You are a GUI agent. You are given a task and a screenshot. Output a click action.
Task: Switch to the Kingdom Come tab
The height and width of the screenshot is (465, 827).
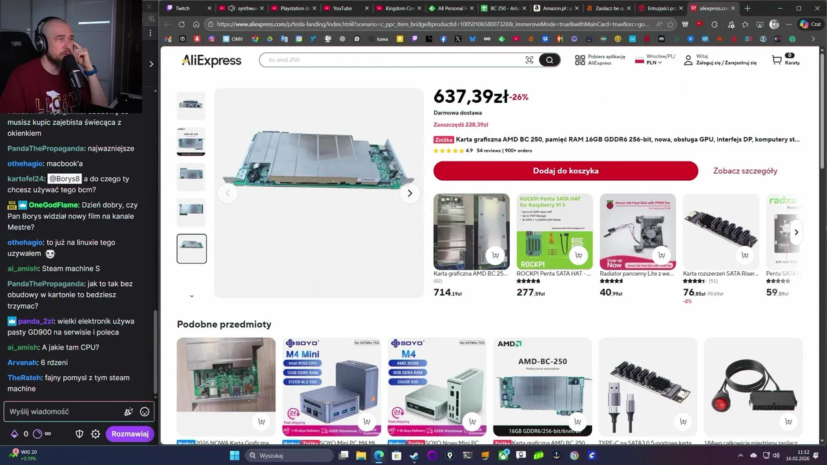point(399,8)
